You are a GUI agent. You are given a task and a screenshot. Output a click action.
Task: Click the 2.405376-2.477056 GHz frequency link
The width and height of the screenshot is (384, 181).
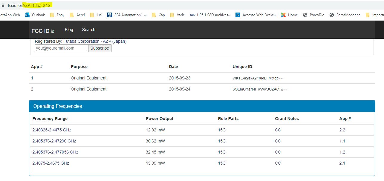(55, 152)
